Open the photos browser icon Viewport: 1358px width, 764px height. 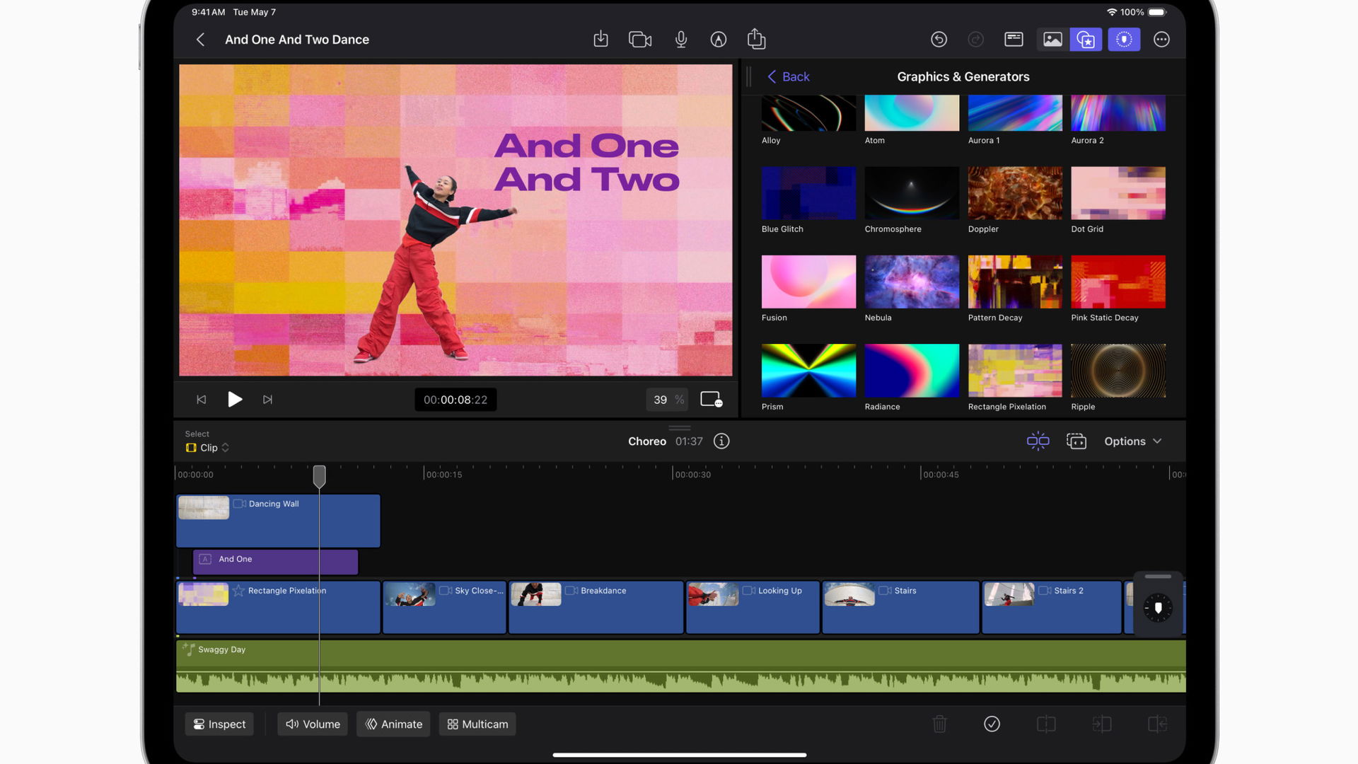[1052, 40]
